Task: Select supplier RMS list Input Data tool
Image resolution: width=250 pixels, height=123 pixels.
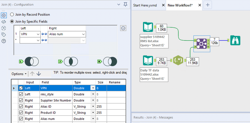Action: 148,27
